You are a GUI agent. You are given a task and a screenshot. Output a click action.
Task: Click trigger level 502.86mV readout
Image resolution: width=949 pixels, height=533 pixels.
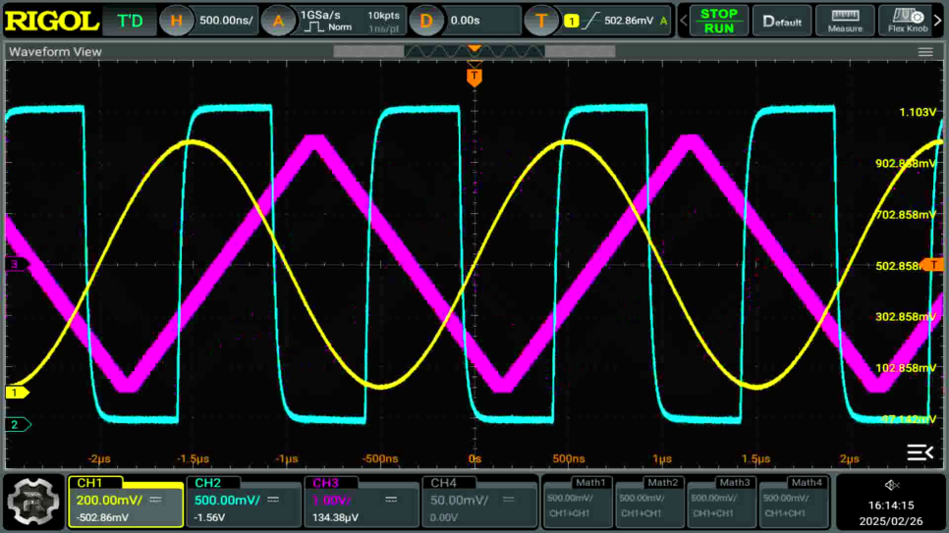click(x=629, y=21)
